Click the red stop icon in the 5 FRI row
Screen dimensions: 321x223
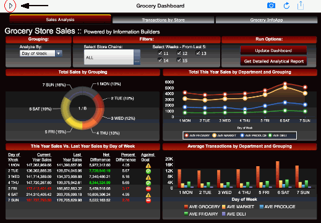(x=148, y=189)
